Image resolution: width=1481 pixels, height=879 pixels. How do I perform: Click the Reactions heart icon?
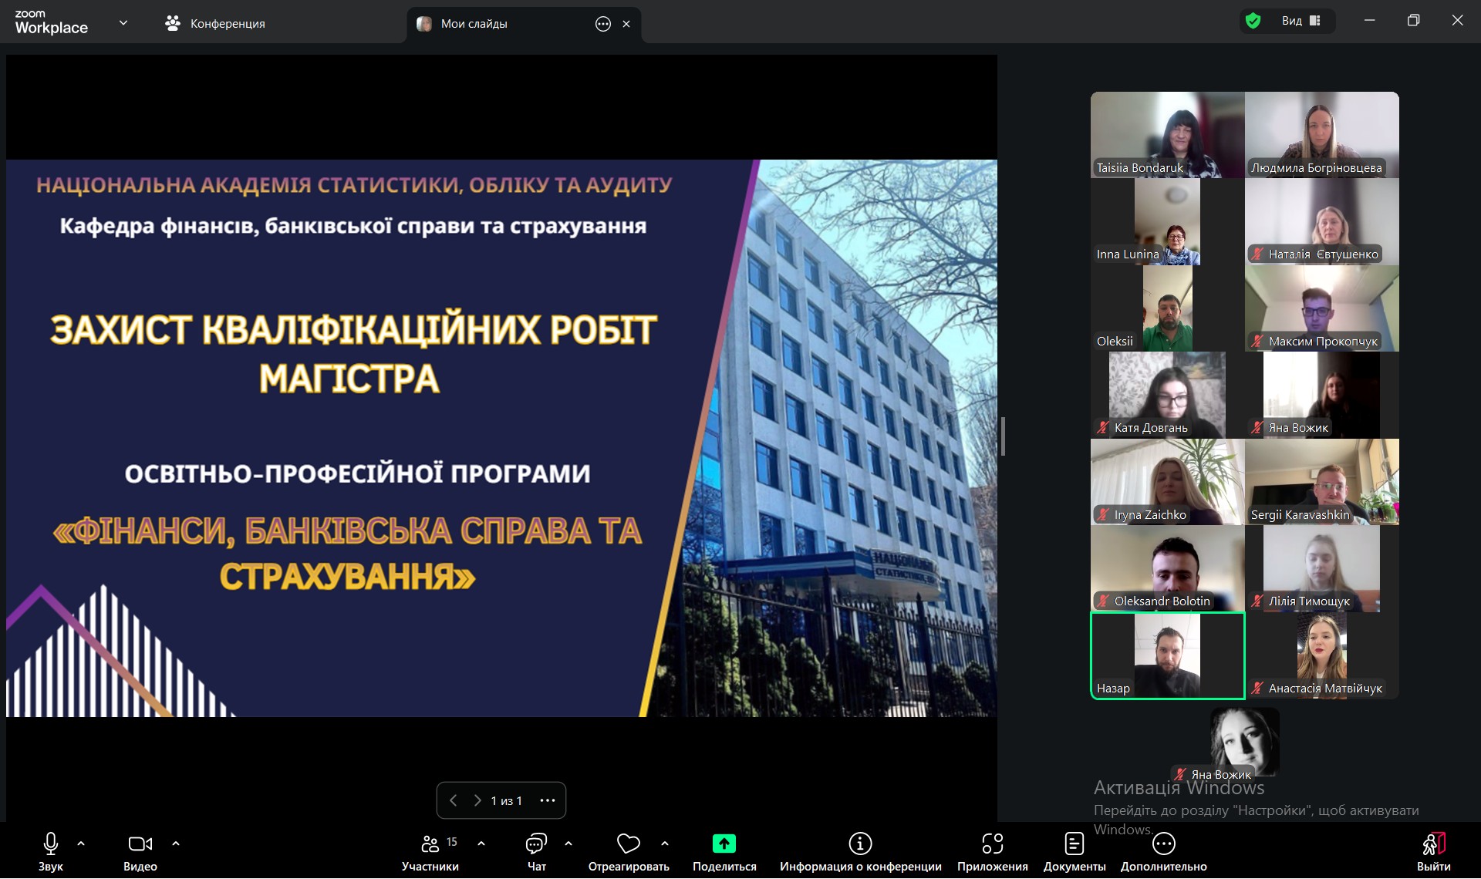pos(628,844)
